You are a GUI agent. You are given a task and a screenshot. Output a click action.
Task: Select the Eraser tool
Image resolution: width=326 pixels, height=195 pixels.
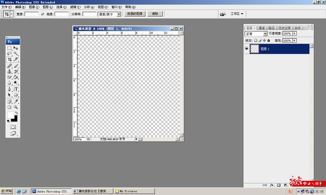pyautogui.click(x=9, y=77)
